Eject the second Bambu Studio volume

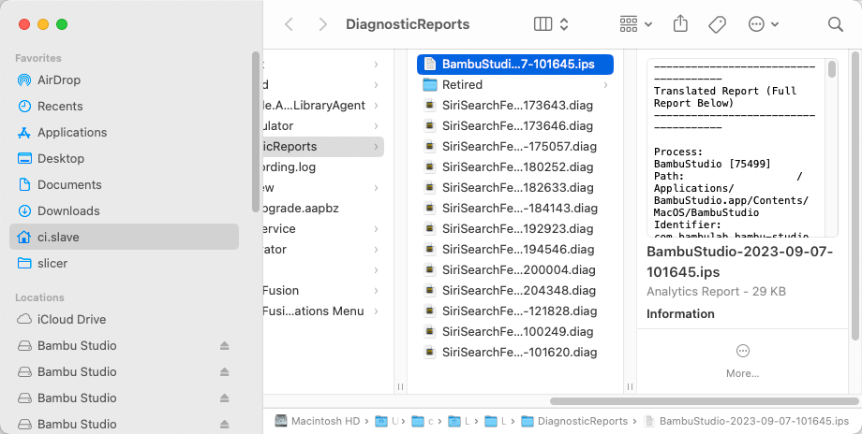pyautogui.click(x=224, y=372)
